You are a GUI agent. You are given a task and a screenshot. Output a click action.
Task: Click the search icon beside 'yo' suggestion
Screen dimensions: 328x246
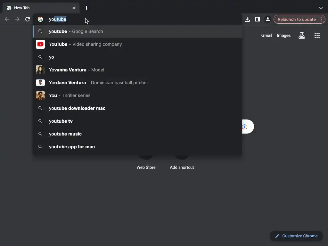(40, 57)
